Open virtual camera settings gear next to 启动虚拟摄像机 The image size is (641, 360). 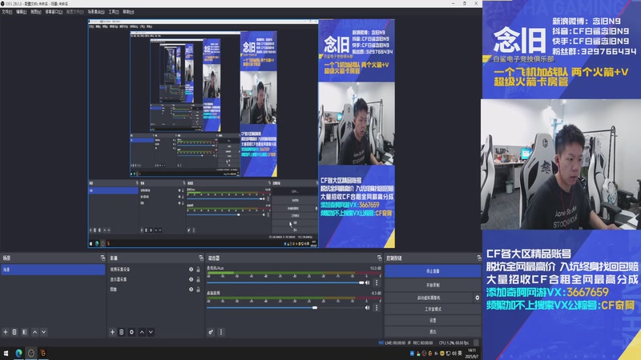point(477,298)
